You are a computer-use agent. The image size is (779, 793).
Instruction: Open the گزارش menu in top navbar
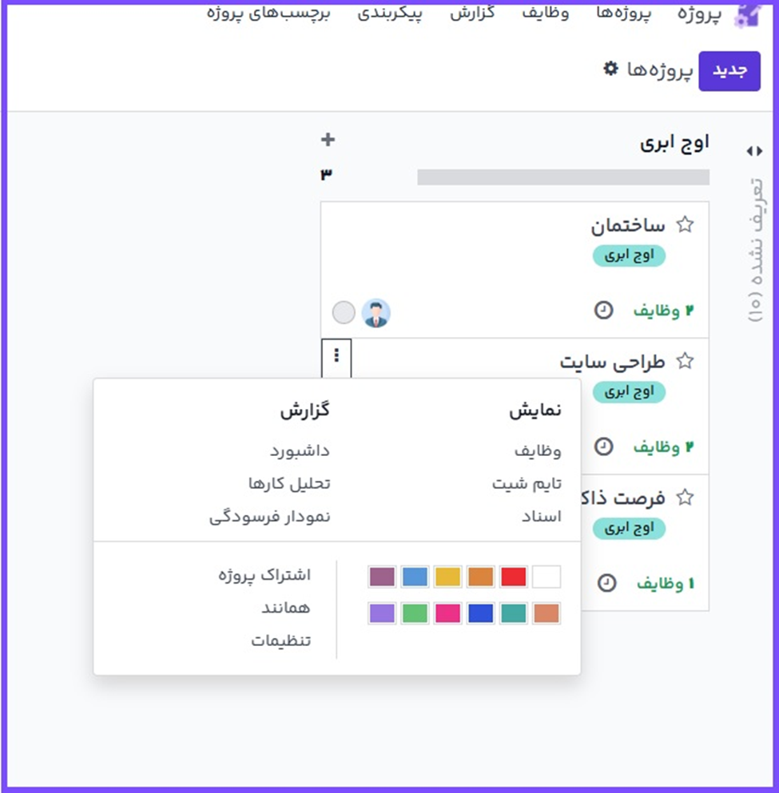click(472, 13)
